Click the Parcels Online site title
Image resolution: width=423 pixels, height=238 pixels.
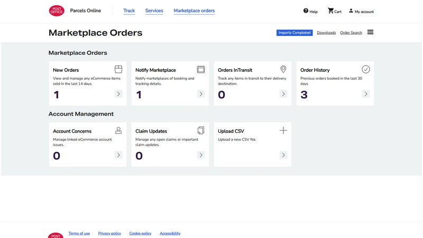(x=86, y=11)
